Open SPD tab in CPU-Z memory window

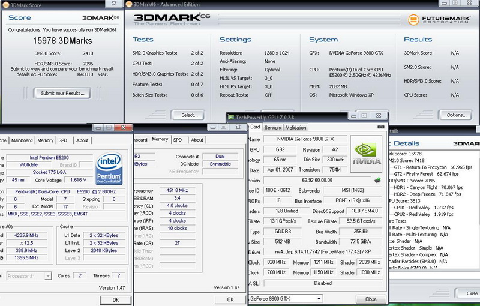point(178,140)
